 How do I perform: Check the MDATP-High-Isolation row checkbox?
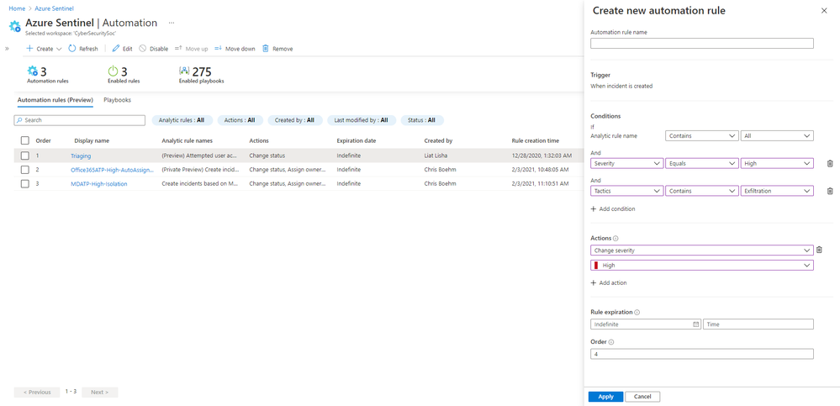(24, 184)
